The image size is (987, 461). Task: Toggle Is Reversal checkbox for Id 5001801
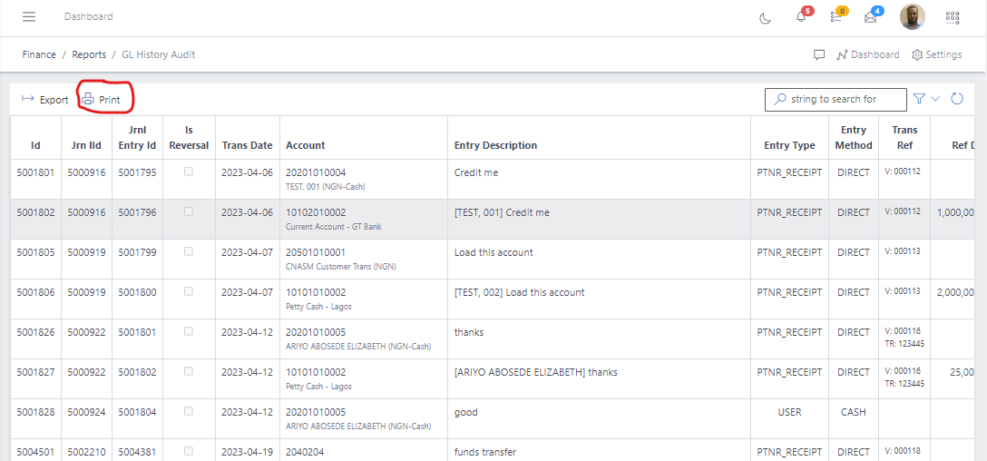[x=188, y=172]
